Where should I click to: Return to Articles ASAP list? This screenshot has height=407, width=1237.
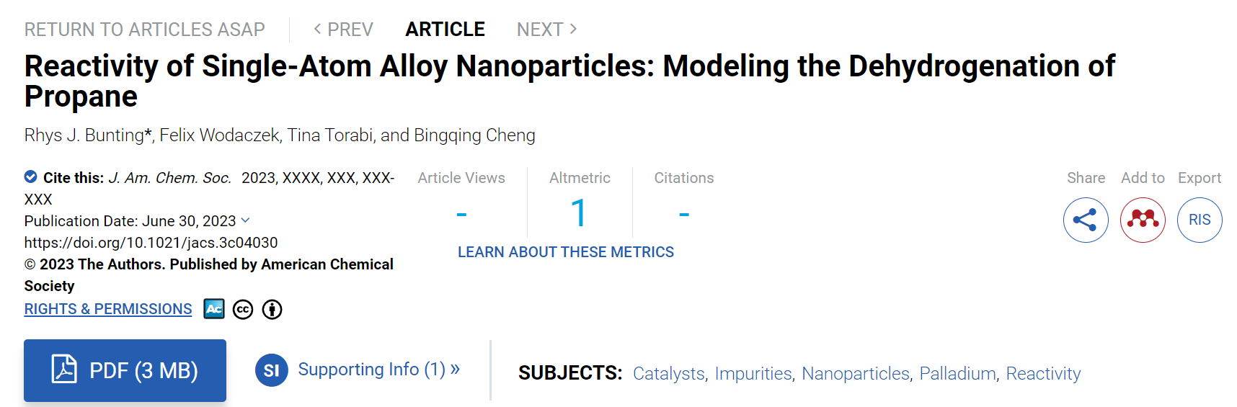(x=145, y=30)
